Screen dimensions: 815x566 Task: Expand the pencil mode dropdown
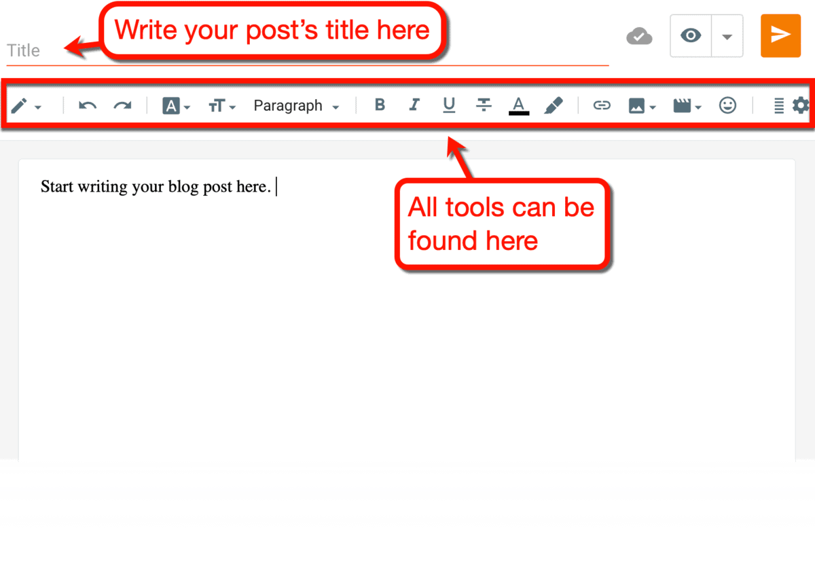[x=39, y=107]
